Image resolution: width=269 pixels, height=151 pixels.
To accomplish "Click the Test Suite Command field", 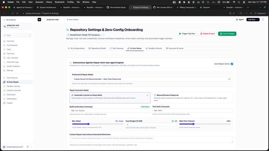I will pos(193,111).
